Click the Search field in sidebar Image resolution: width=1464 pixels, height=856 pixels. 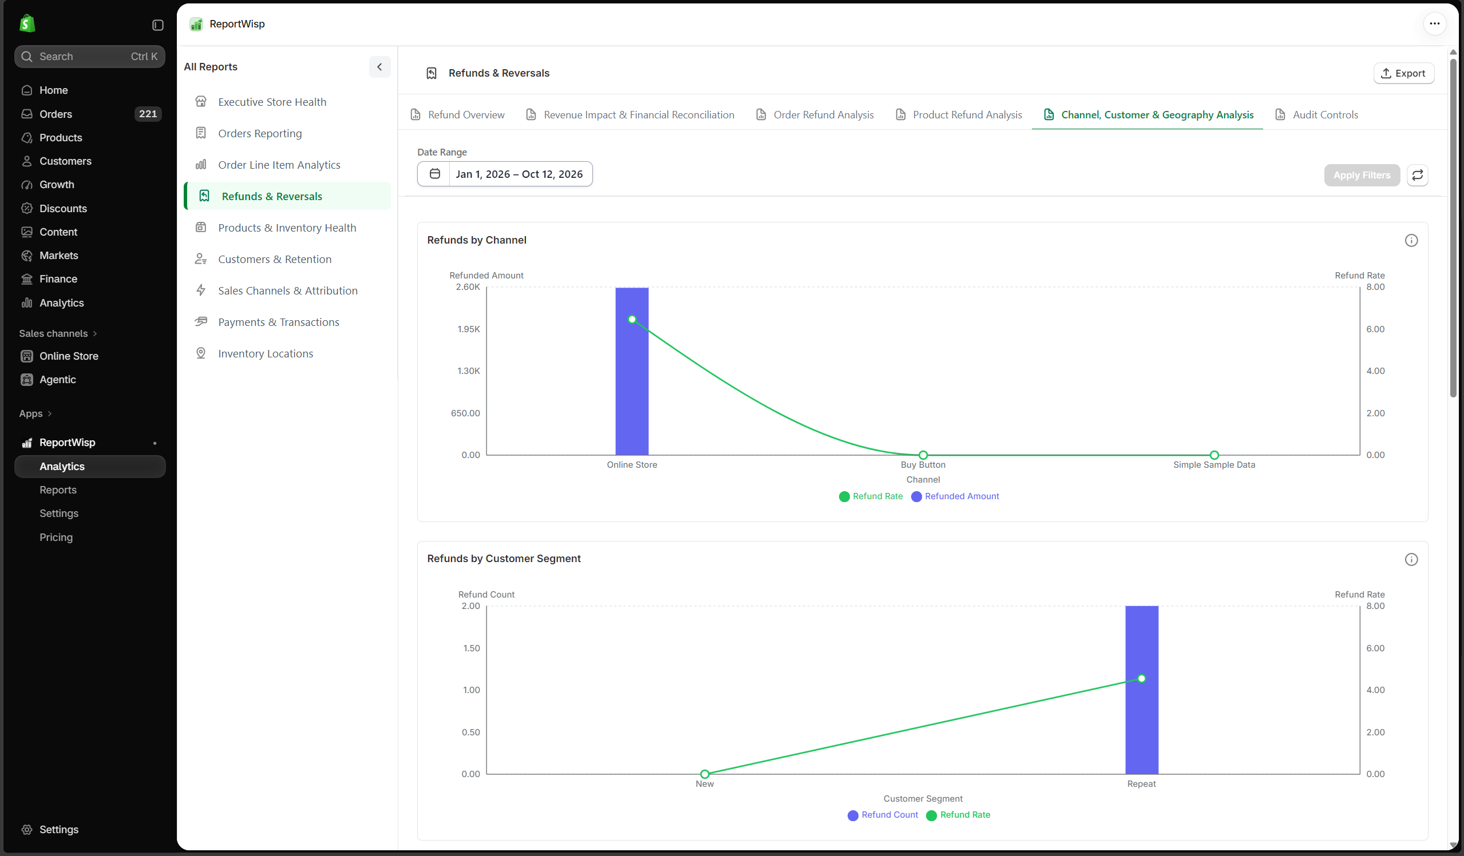(90, 56)
